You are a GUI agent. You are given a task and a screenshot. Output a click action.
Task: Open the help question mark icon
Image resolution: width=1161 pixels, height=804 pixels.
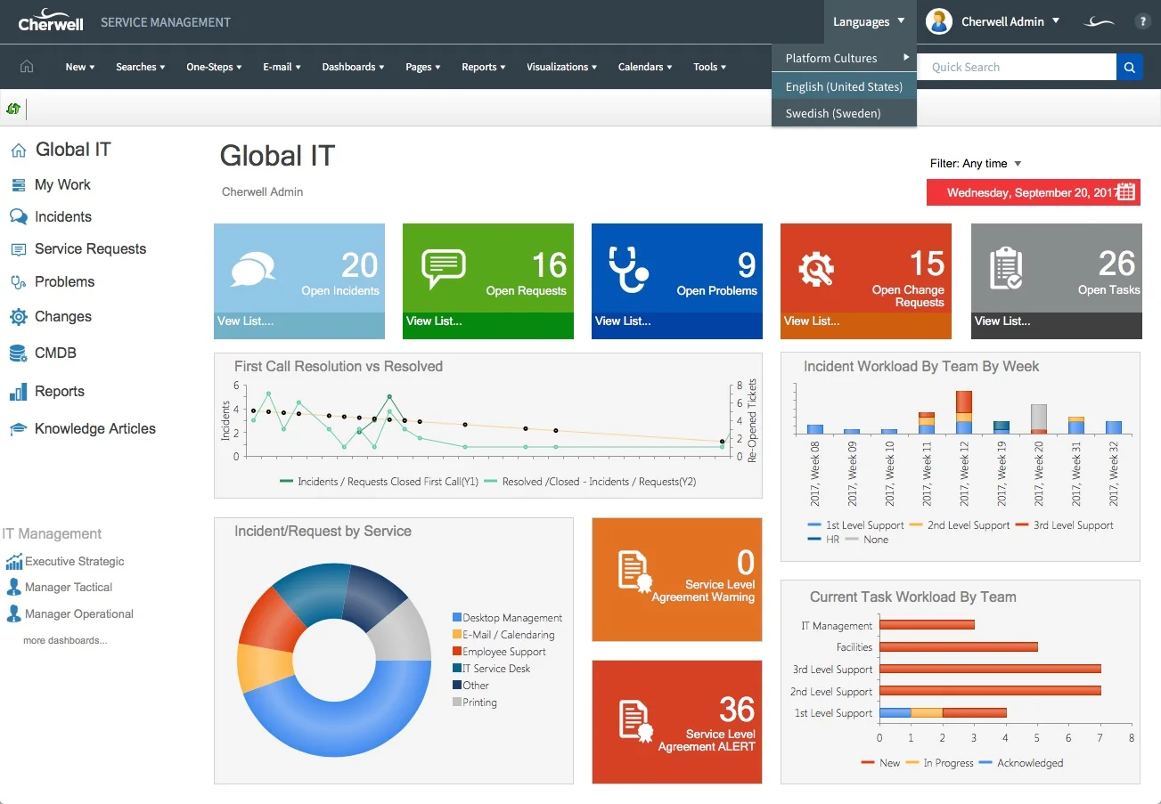[x=1142, y=22]
